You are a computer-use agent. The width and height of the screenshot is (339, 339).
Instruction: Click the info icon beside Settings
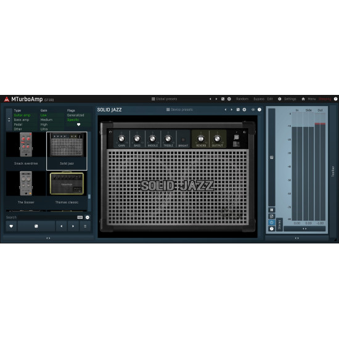pos(280,99)
